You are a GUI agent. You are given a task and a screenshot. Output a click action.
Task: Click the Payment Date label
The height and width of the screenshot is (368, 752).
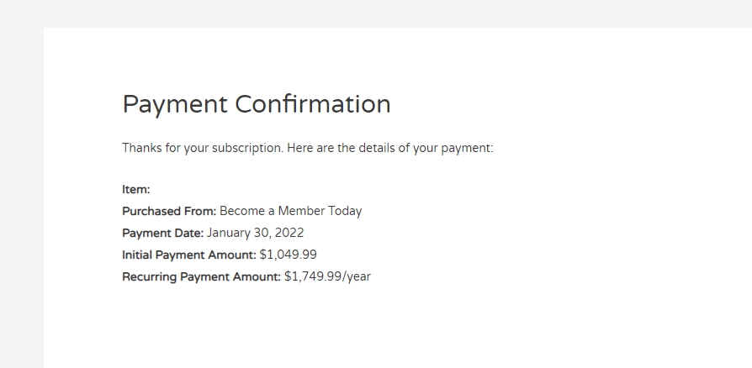(x=163, y=233)
